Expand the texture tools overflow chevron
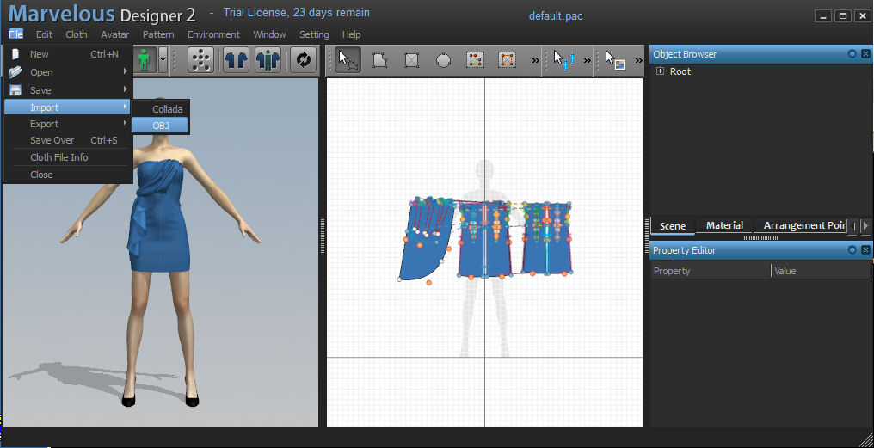Viewport: 874px width, 448px height. click(x=639, y=60)
